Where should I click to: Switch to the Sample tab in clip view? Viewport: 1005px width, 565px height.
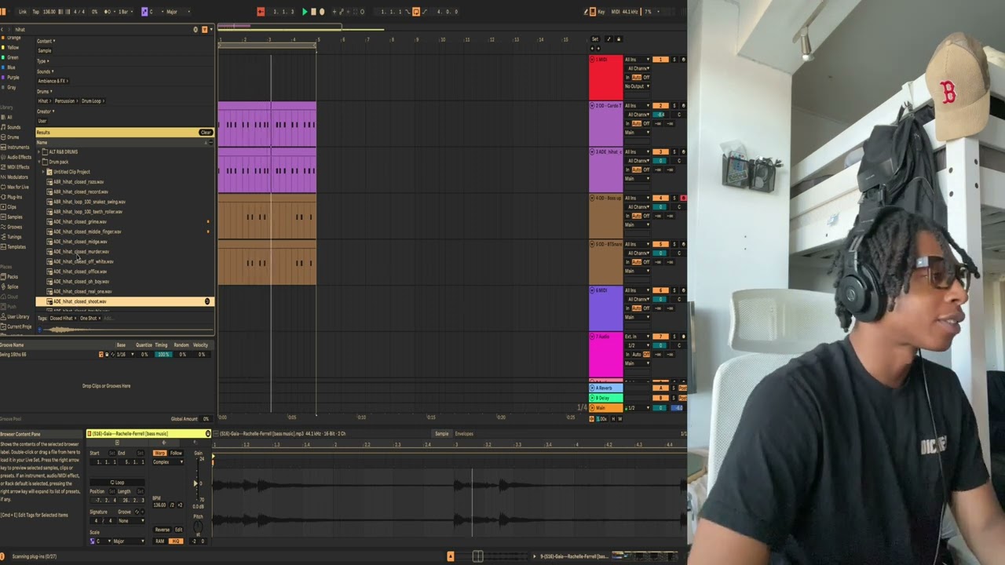point(442,434)
